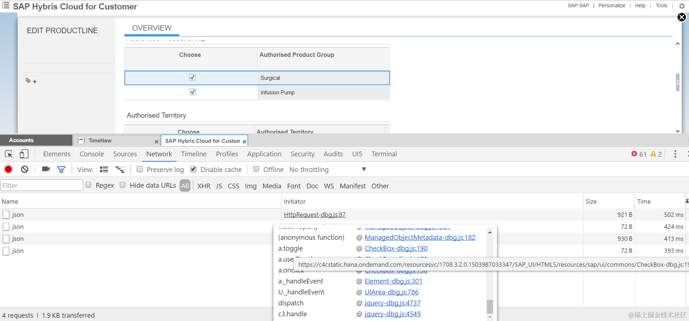Filter requests by WS type
This screenshot has height=321, width=689.
click(x=329, y=186)
